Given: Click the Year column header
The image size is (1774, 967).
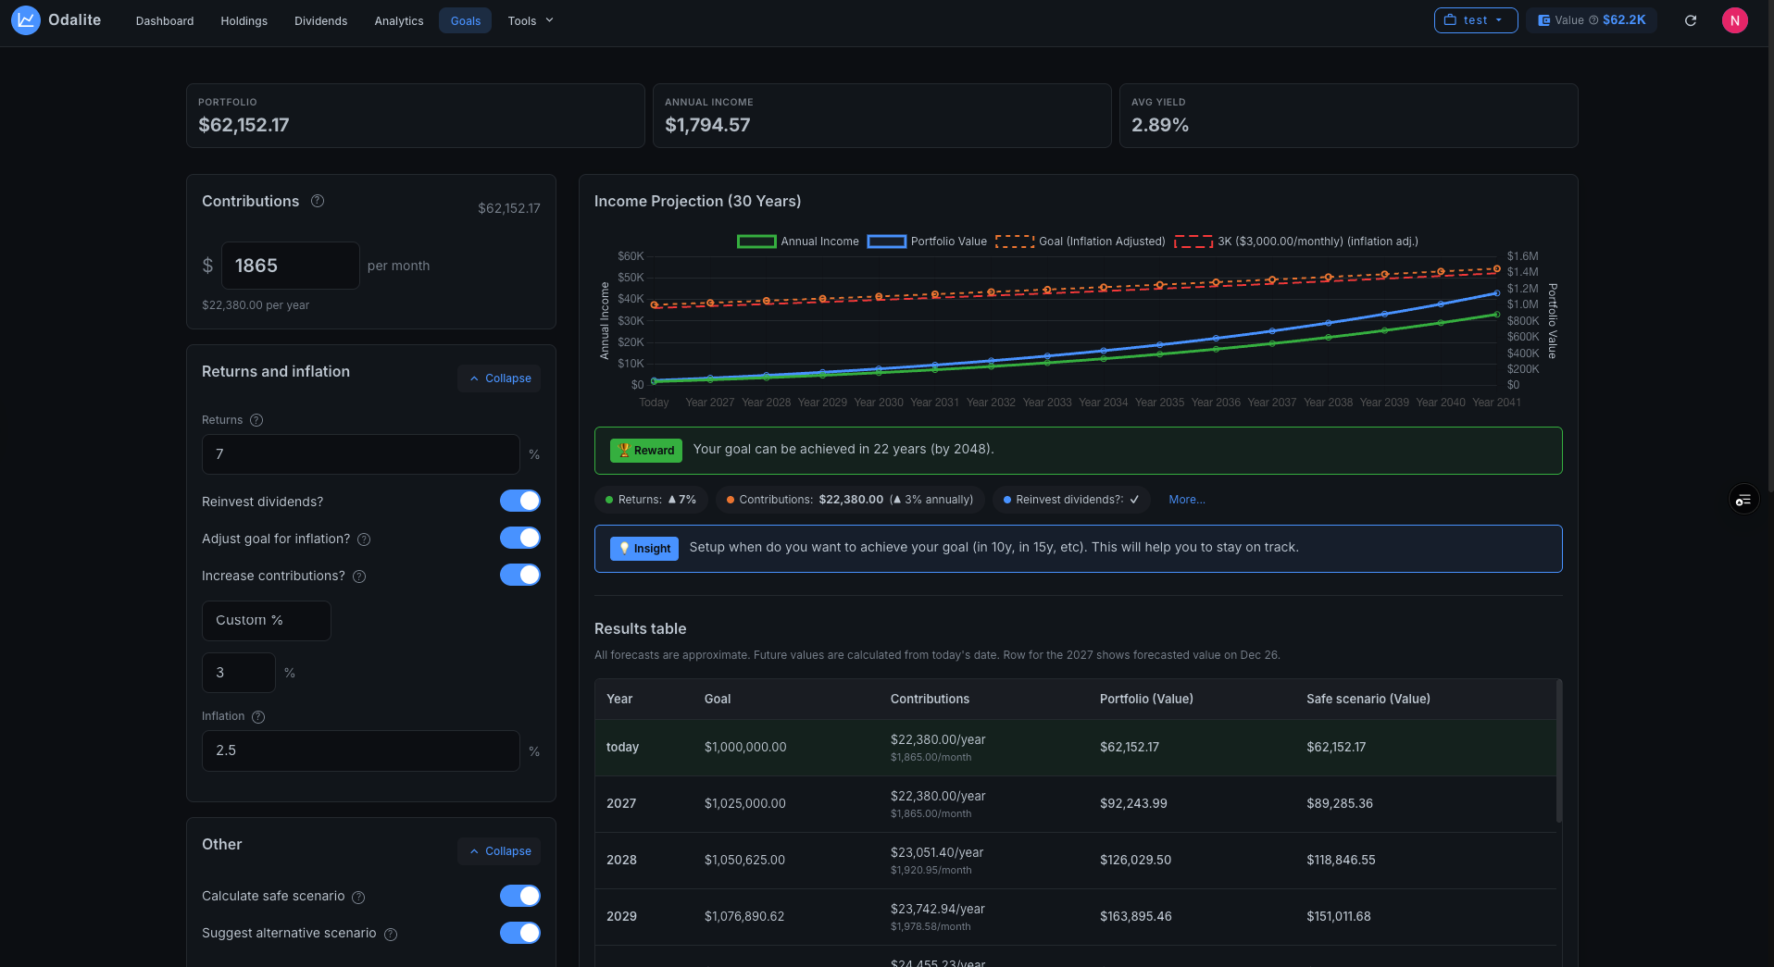Looking at the screenshot, I should click(619, 700).
